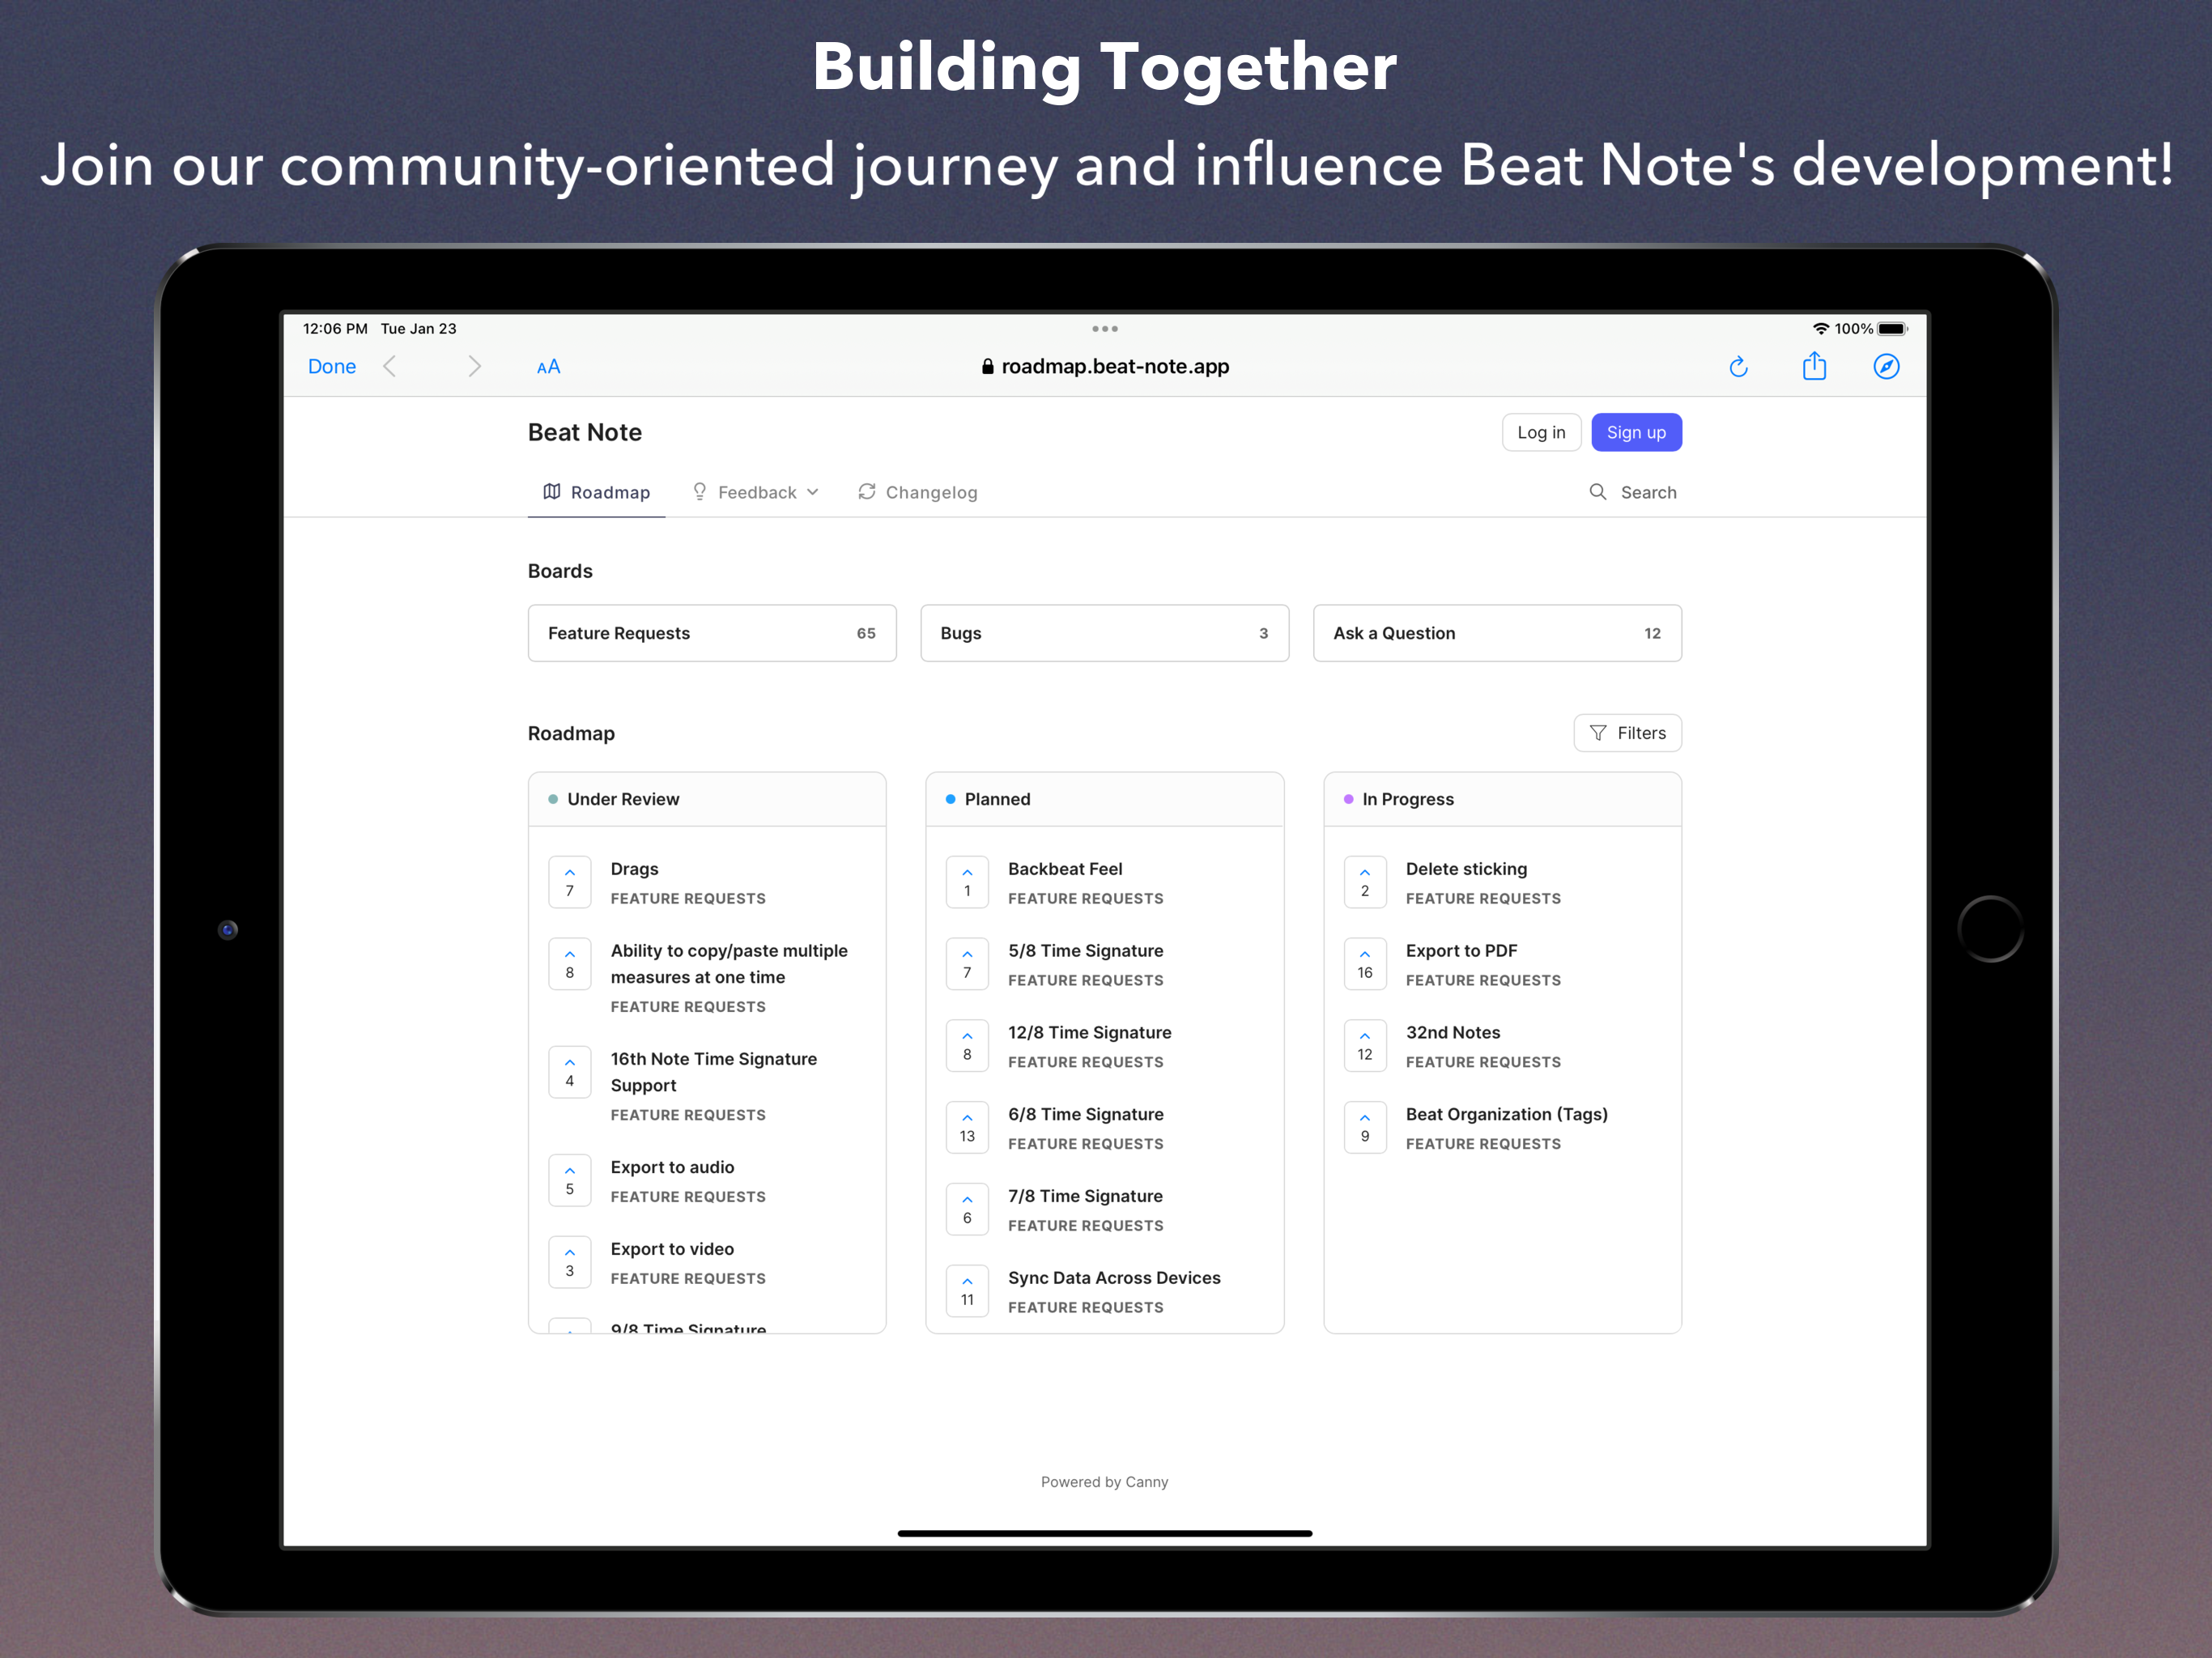Viewport: 2212px width, 1658px height.
Task: Upvote the 5/8 Time Signature request
Action: (x=967, y=964)
